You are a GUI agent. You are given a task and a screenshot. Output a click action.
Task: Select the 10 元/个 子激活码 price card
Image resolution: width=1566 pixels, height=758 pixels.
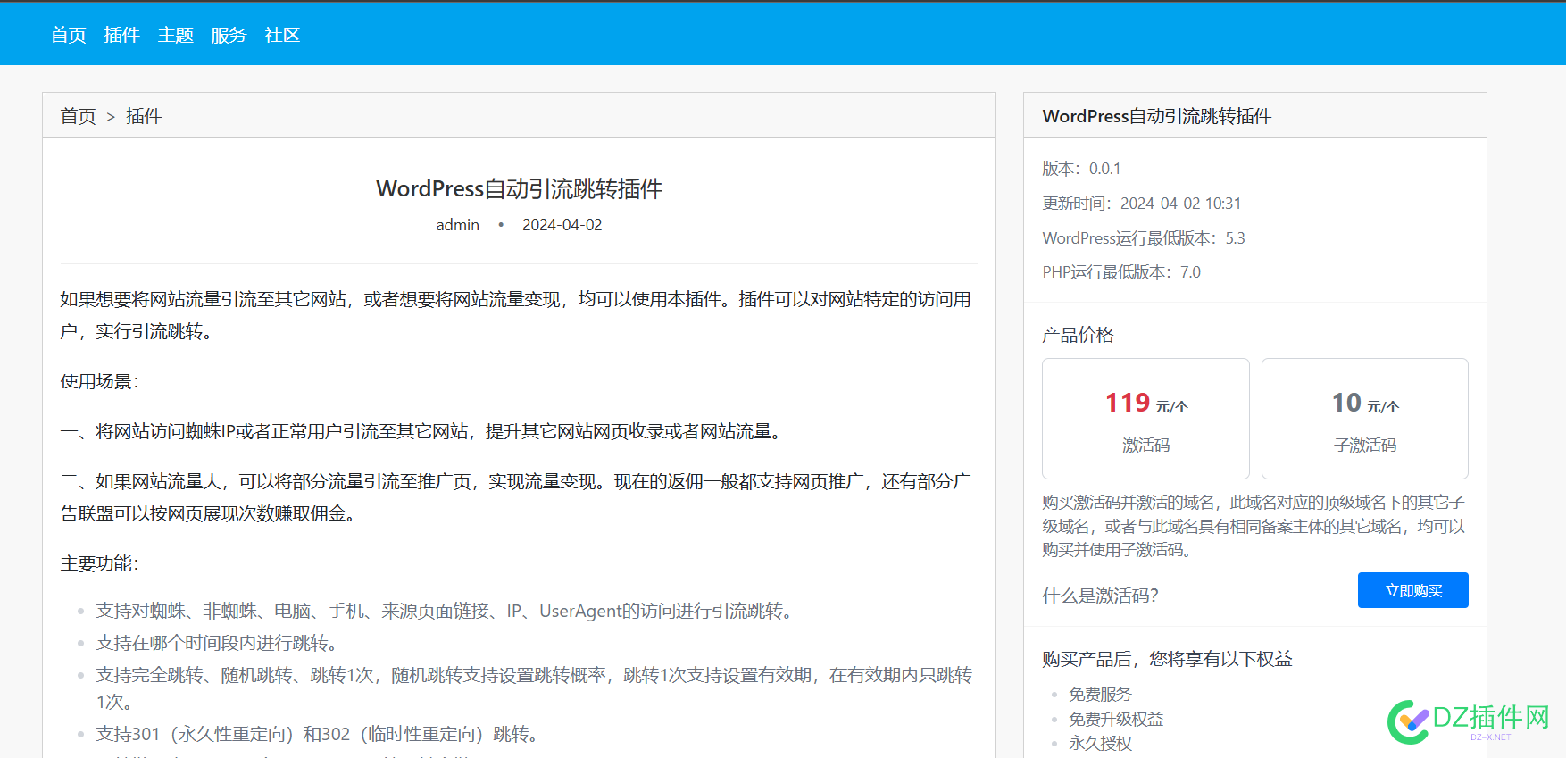[x=1364, y=419]
